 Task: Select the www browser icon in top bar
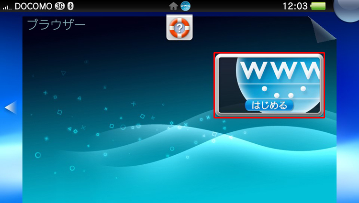[x=185, y=6]
